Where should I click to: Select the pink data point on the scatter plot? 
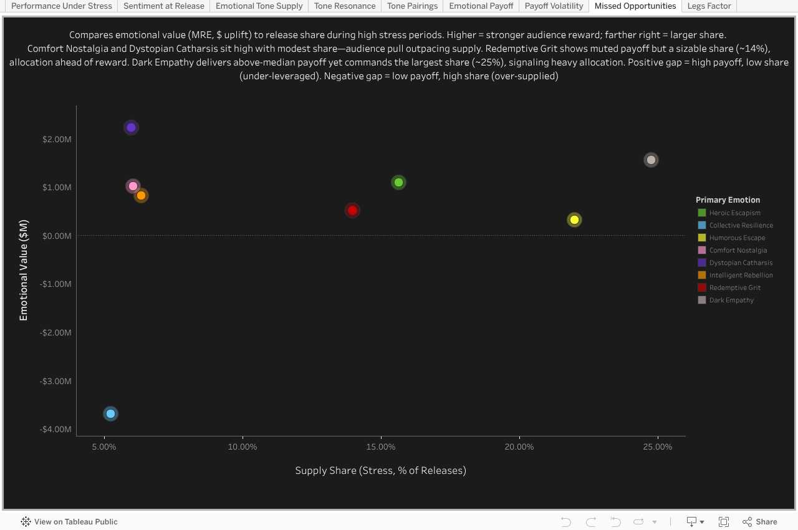coord(133,186)
